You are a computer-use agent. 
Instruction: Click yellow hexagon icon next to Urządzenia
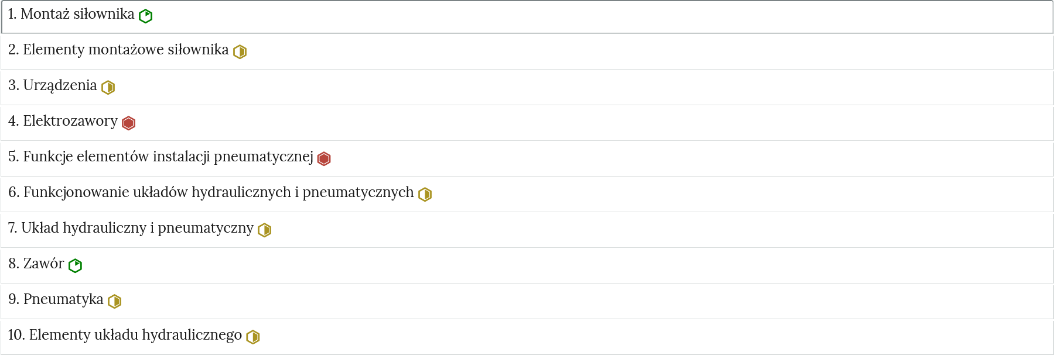coord(108,88)
